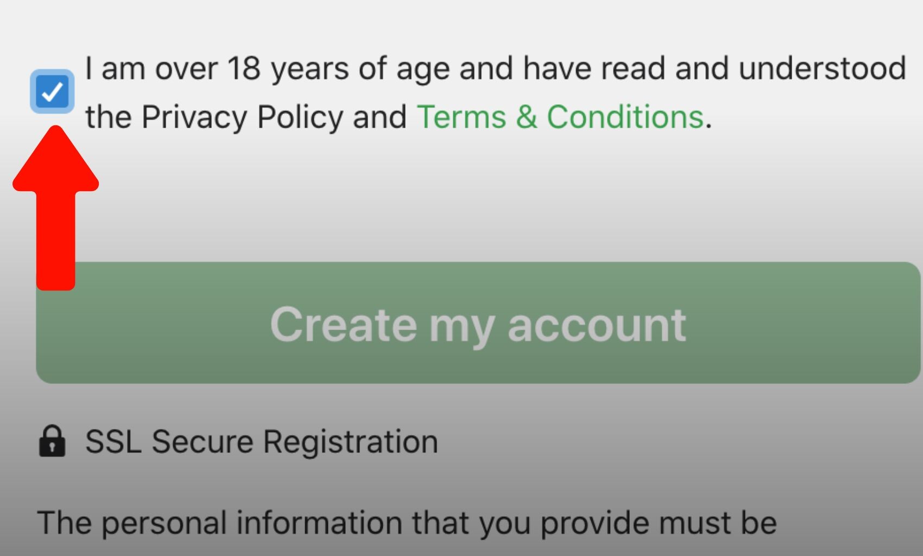923x556 pixels.
Task: Uncheck the over 18 years age checkbox
Action: 52,92
